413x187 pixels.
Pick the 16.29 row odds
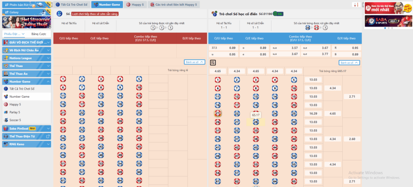pos(313,113)
